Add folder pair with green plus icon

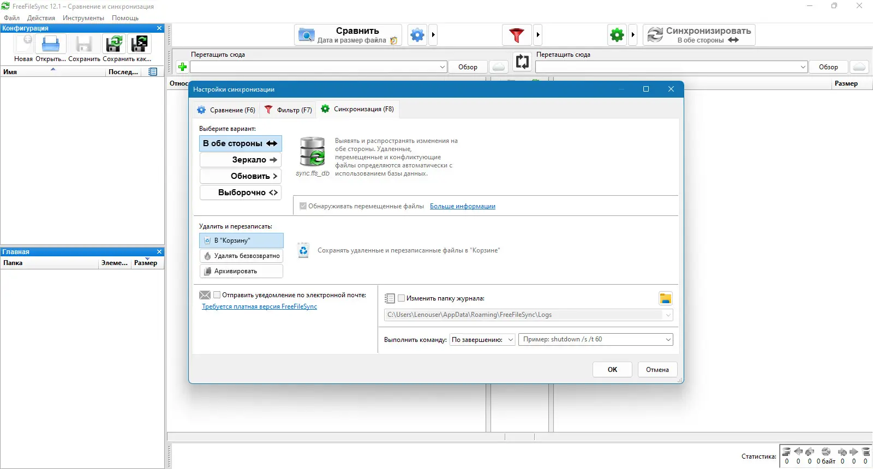click(183, 67)
